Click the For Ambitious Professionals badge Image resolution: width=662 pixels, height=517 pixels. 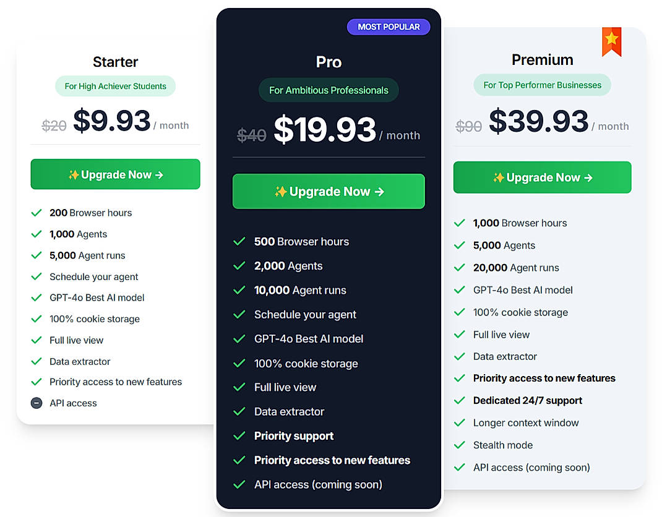pos(329,90)
